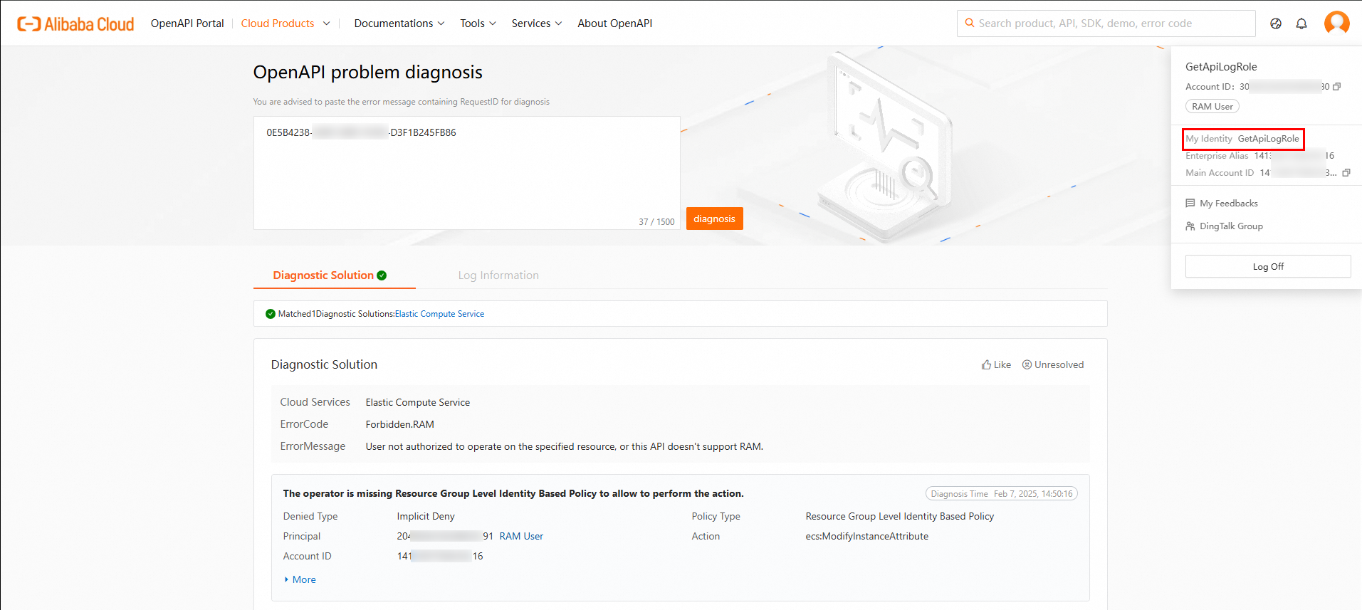Switch to the Log Information tab
The width and height of the screenshot is (1362, 610).
(498, 275)
